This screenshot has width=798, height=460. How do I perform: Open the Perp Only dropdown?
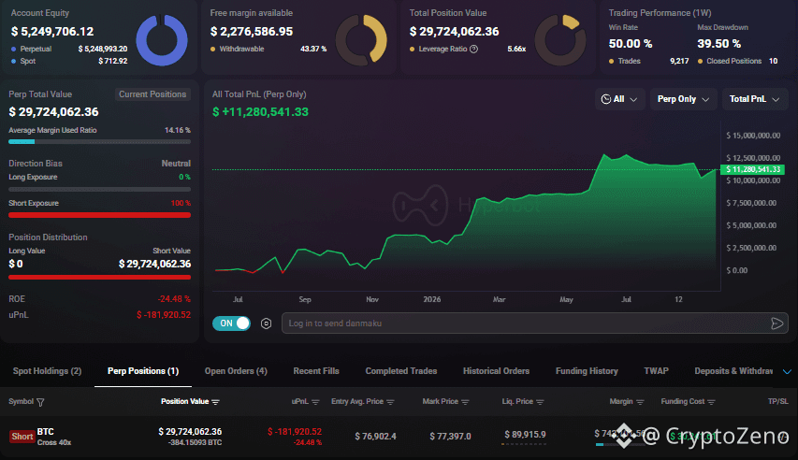click(x=683, y=99)
